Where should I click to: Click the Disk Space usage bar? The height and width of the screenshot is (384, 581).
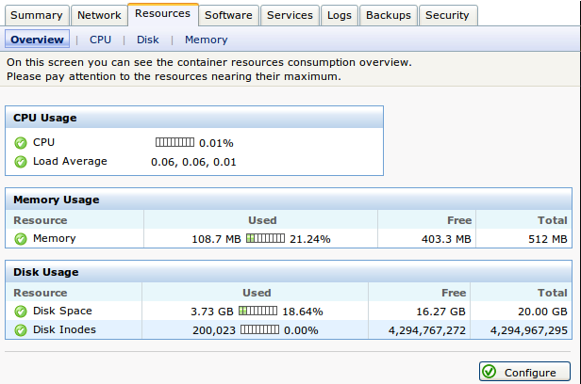(257, 312)
